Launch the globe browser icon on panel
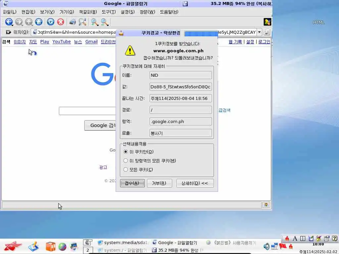339x254 pixels. (x=62, y=247)
